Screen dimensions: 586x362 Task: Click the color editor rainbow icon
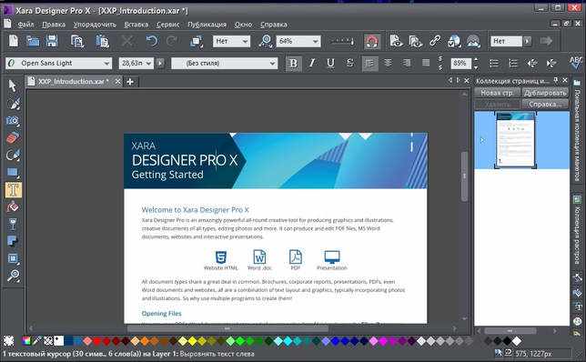point(26,341)
